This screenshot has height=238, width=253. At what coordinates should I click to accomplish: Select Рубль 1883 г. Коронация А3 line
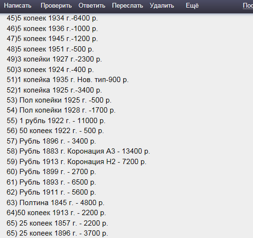tap(78, 151)
